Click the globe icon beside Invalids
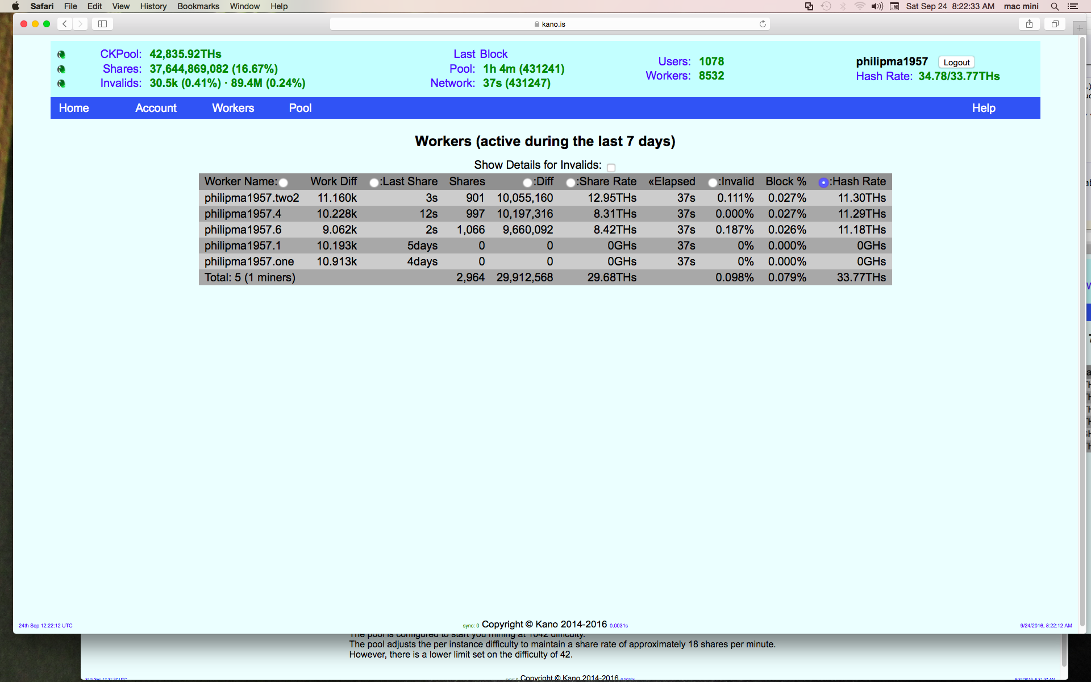Viewport: 1091px width, 682px height. coord(61,84)
